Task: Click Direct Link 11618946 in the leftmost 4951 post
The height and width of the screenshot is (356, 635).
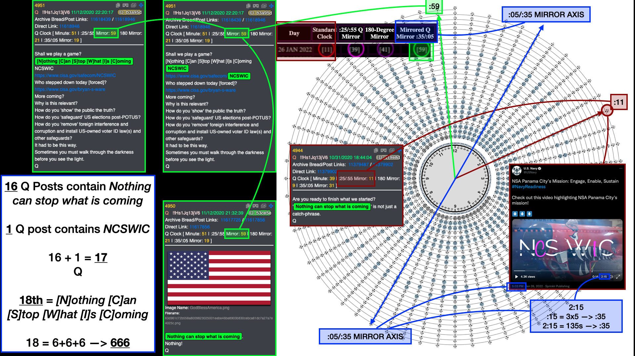Action: [69, 26]
